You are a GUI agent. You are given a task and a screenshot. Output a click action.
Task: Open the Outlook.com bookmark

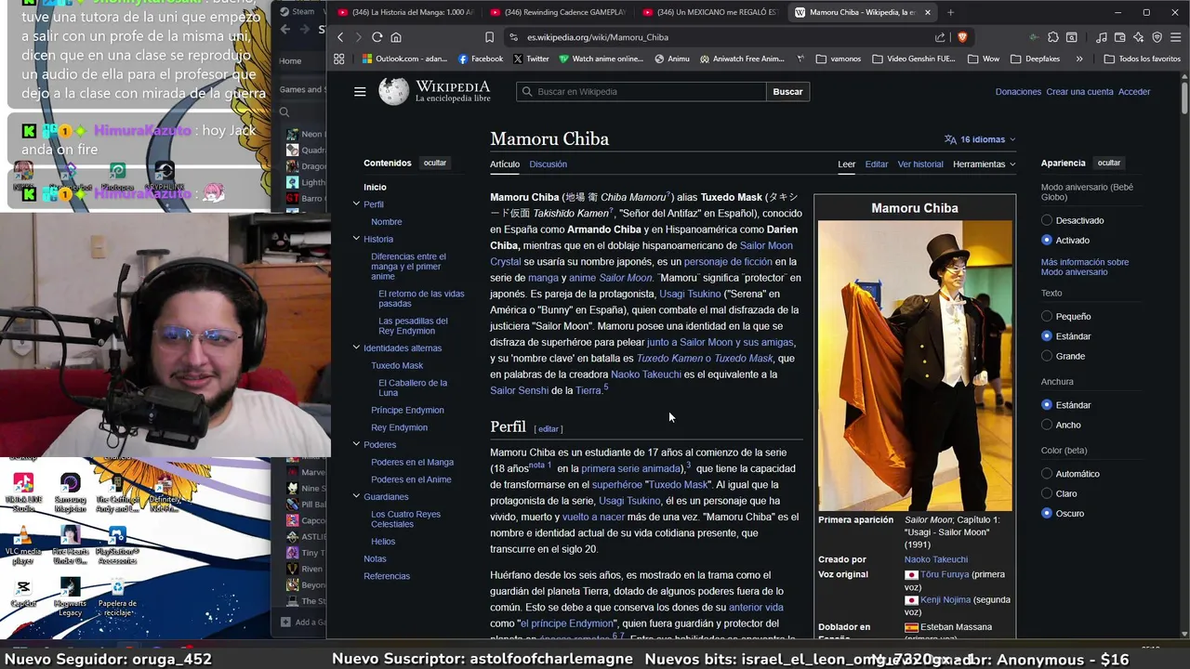click(x=404, y=59)
